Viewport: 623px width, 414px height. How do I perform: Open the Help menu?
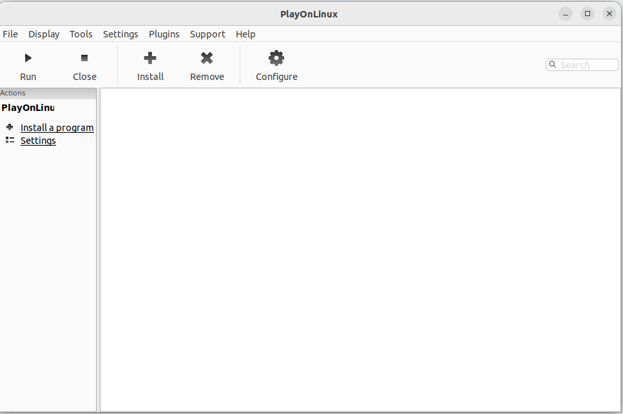245,34
